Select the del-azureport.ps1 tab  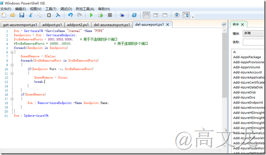[x=150, y=25]
